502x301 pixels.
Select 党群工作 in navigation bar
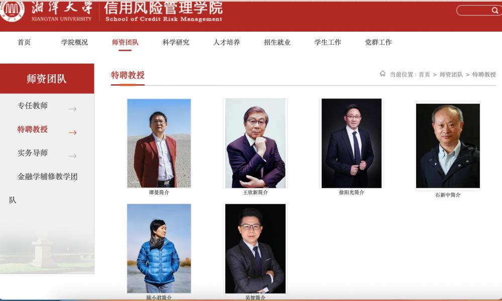(378, 42)
